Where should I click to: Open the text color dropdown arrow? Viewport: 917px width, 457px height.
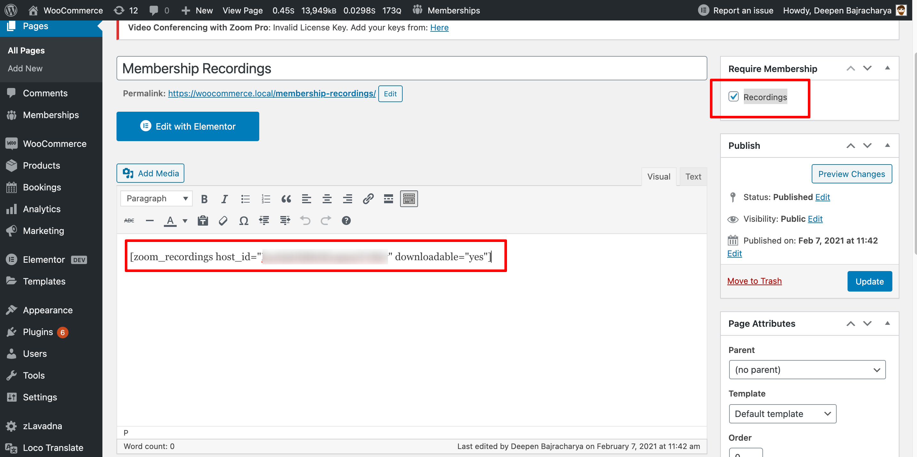(x=185, y=221)
